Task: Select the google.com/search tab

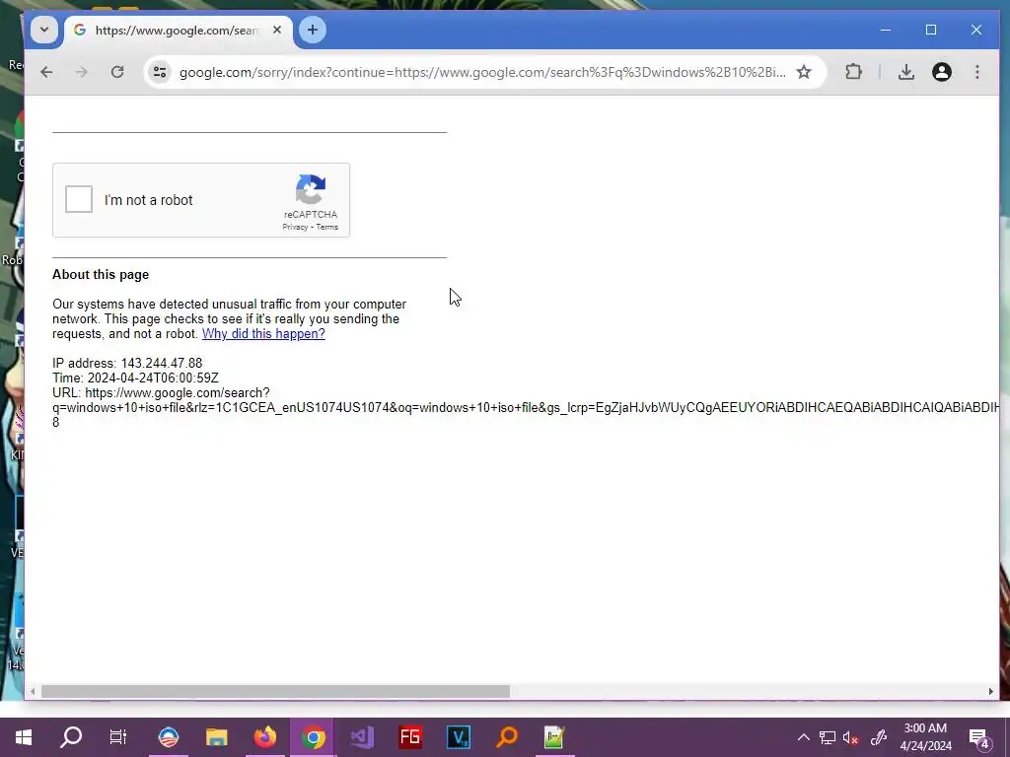Action: tap(177, 31)
